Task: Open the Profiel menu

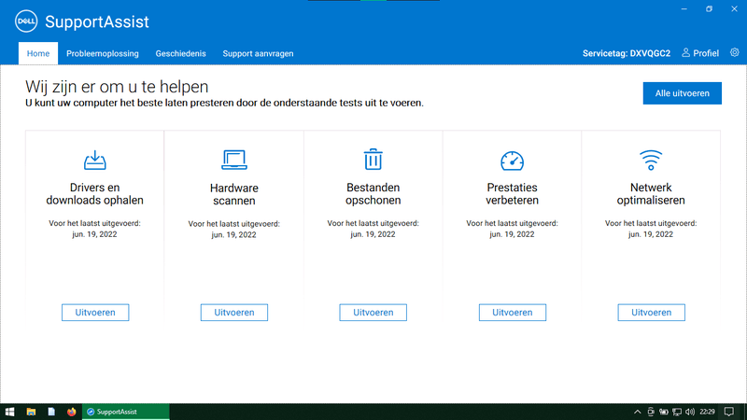Action: coord(699,53)
